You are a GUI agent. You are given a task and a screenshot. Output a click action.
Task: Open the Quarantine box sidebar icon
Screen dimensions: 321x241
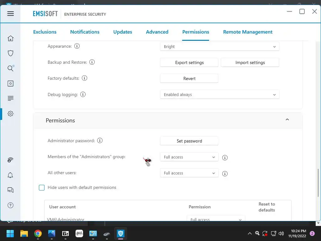[x=10, y=83]
